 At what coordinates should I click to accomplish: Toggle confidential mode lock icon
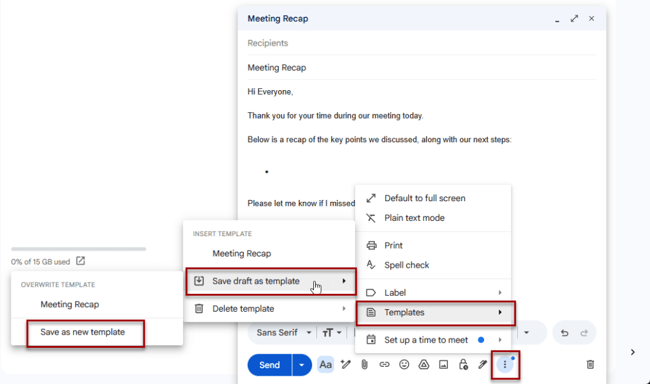point(463,364)
